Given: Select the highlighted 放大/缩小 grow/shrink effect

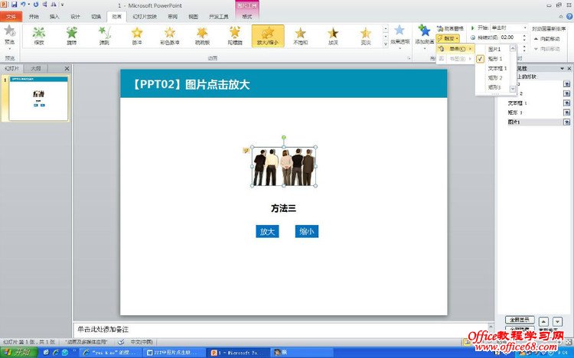Looking at the screenshot, I should (x=268, y=36).
